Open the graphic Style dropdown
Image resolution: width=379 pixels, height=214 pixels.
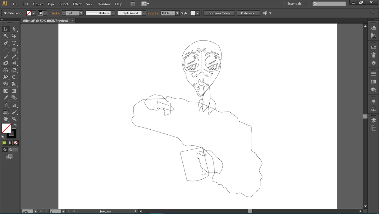pyautogui.click(x=197, y=13)
